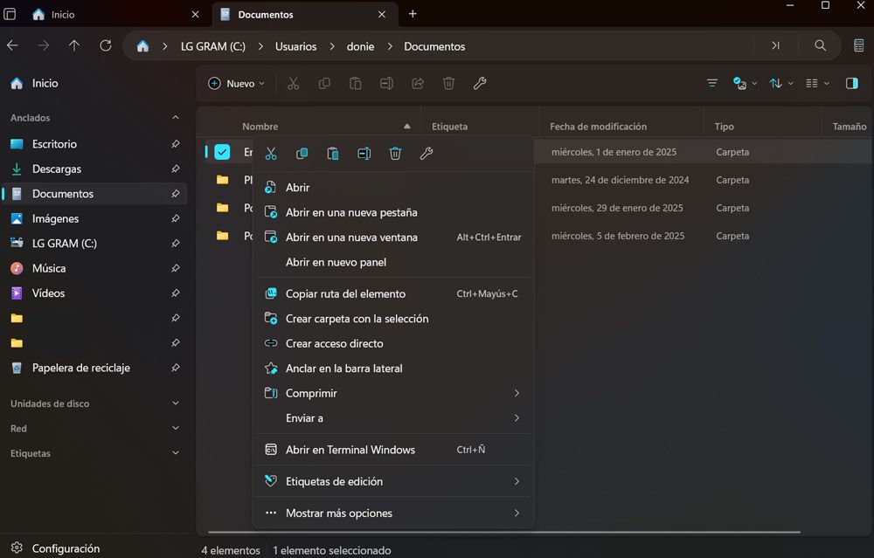Toggle the preview pane icon

pyautogui.click(x=851, y=84)
